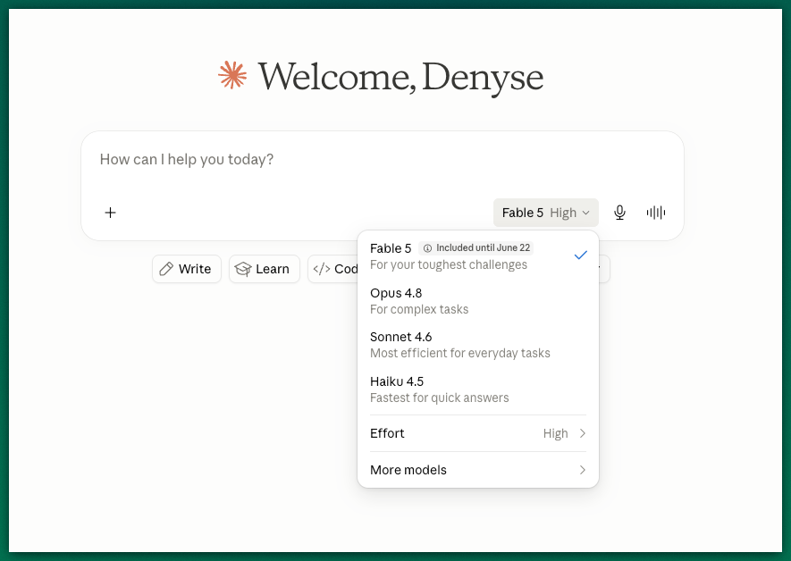Click the Write suggestion button

point(187,269)
